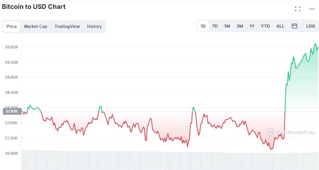This screenshot has width=319, height=170.
Task: Select the ALL time range
Action: [280, 26]
